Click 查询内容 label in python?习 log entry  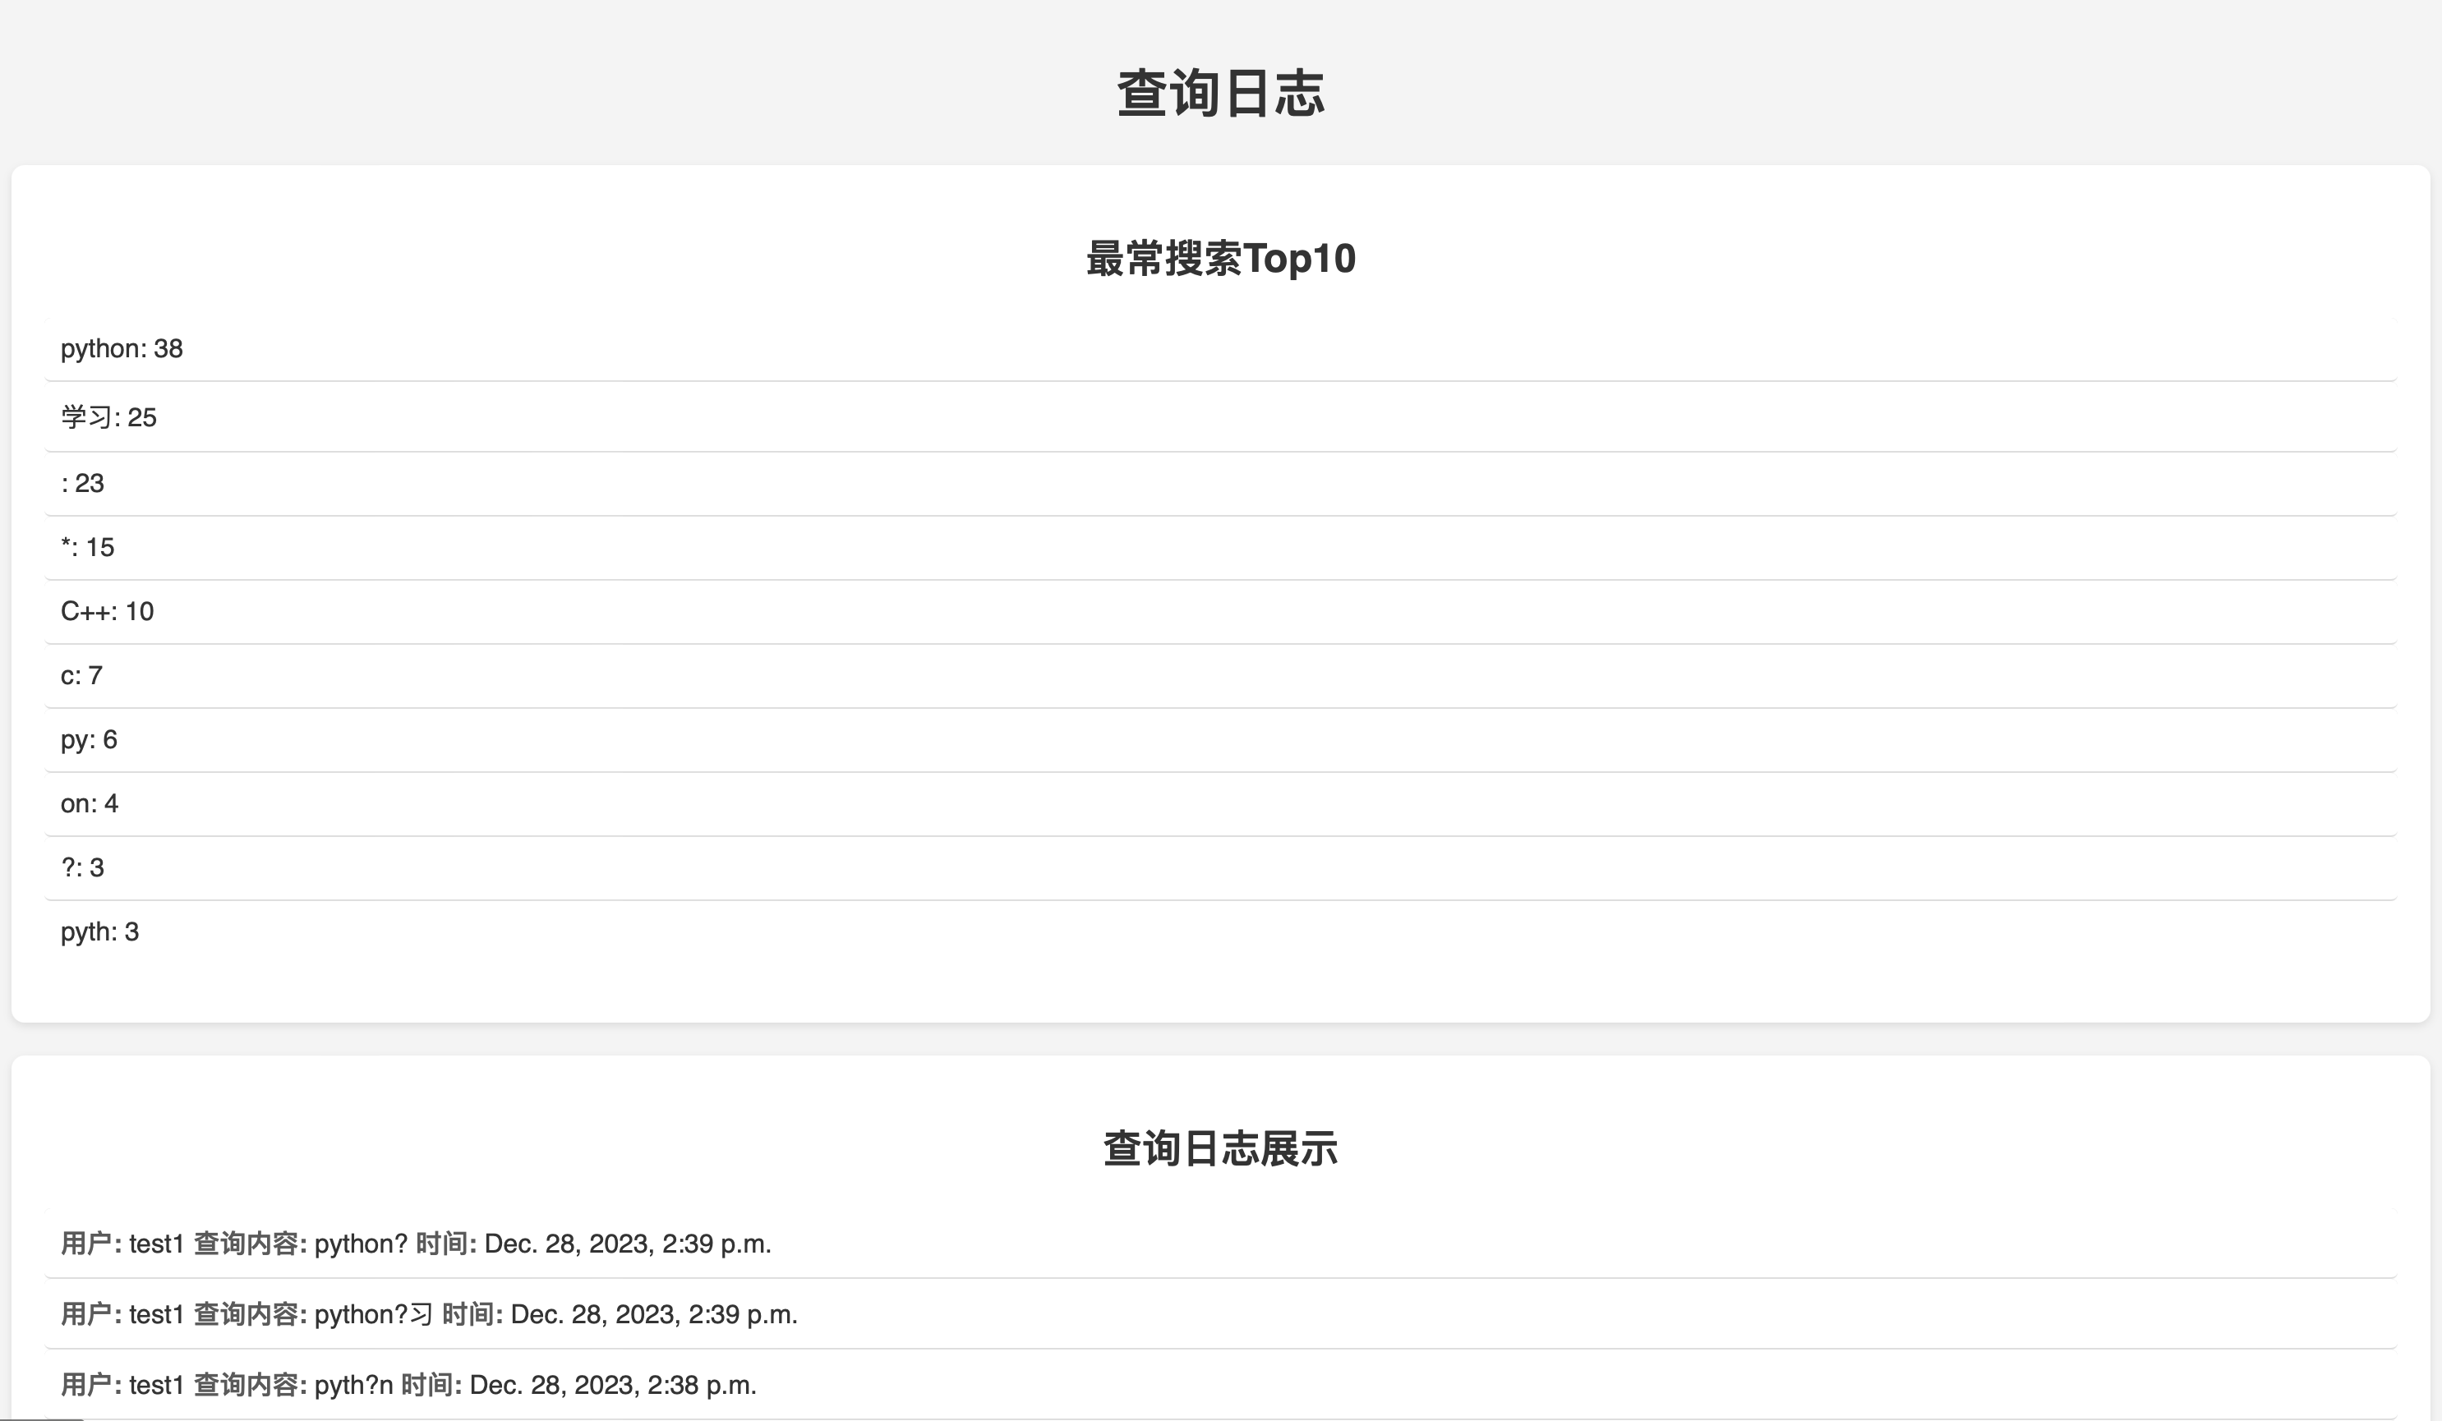[250, 1314]
